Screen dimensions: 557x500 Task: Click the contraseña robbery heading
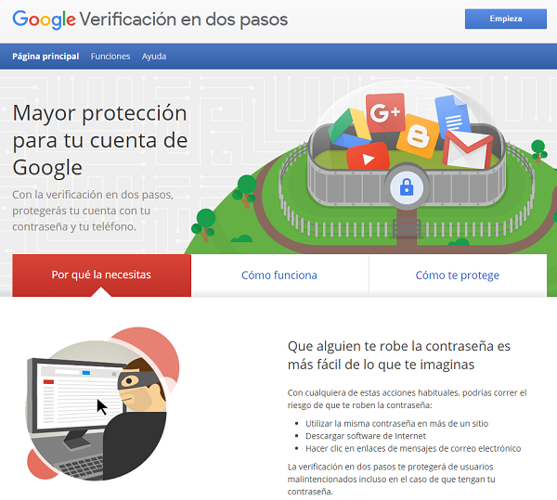coord(399,355)
